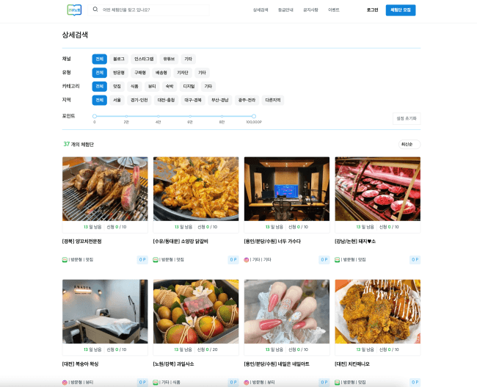This screenshot has height=387, width=477.
Task: Click the 로그인 link
Action: pos(372,10)
